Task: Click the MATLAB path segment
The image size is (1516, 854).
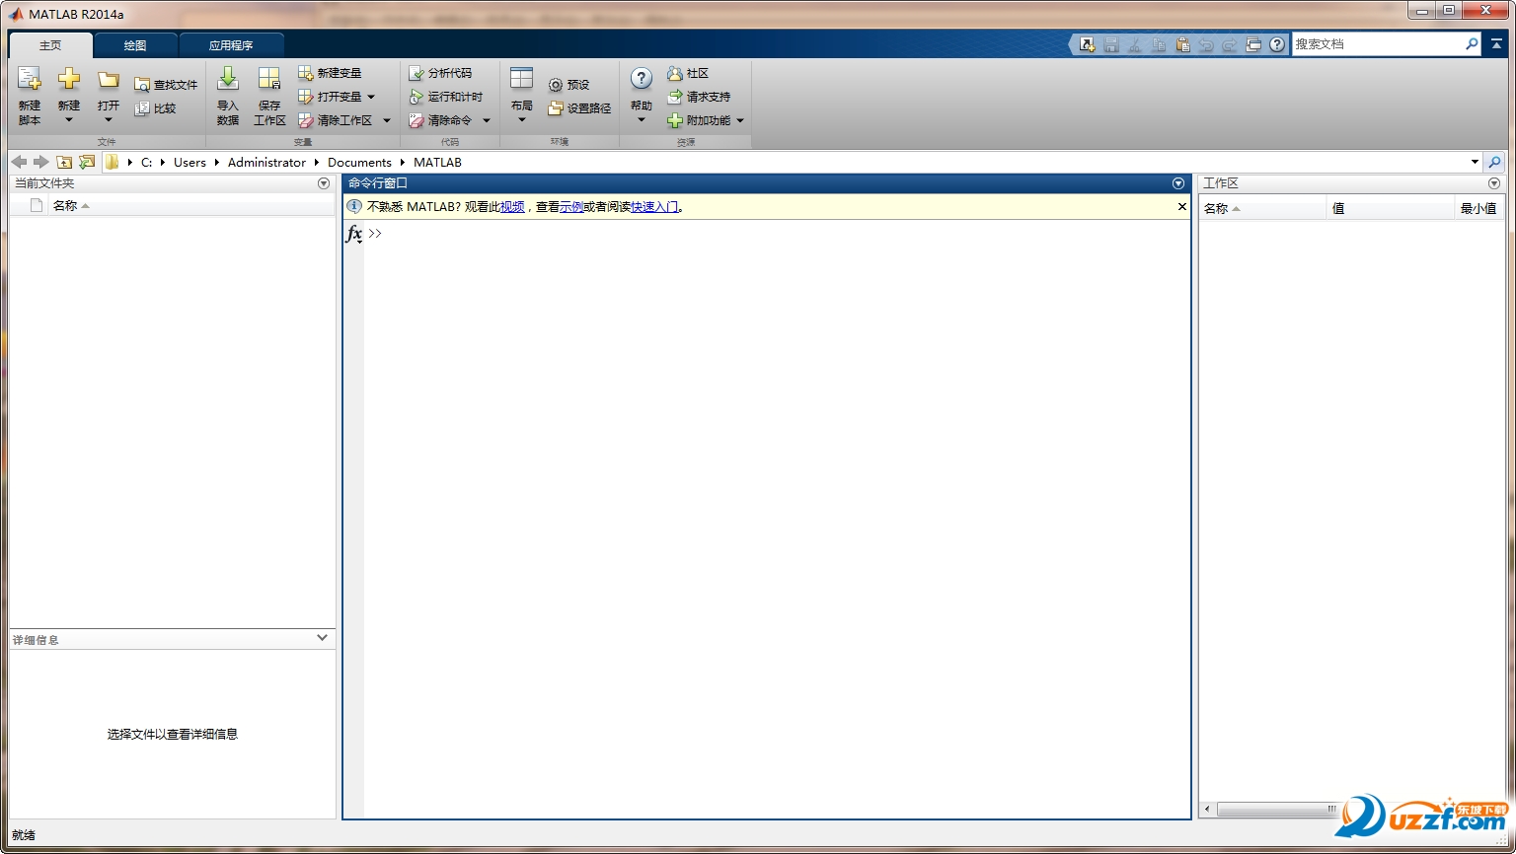Action: [437, 163]
